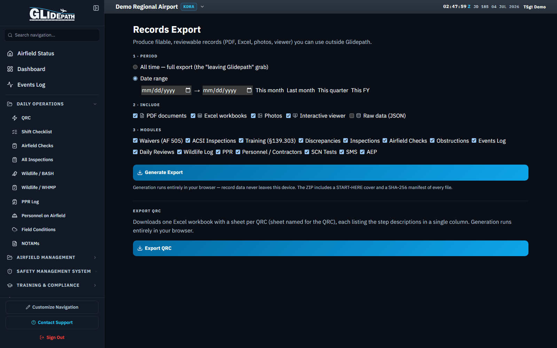Image resolution: width=557 pixels, height=348 pixels.
Task: Click the Events Log pulse icon
Action: [x=10, y=85]
